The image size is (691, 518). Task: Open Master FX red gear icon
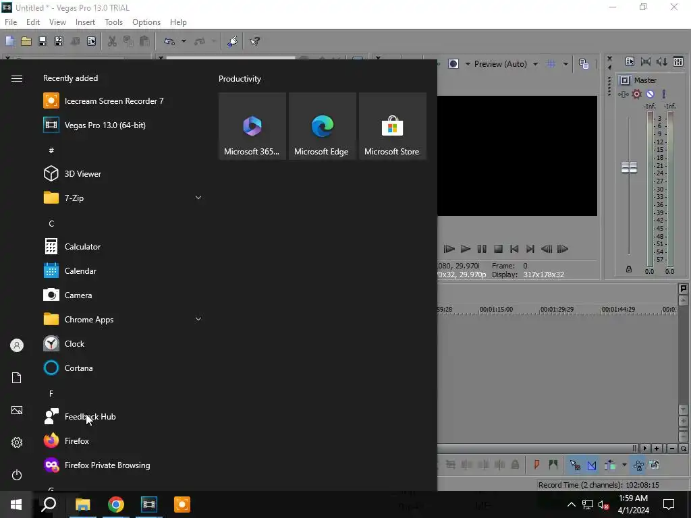click(x=636, y=94)
